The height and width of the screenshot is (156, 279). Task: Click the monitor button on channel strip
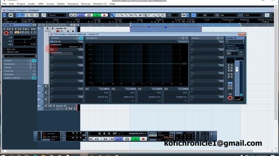(x=230, y=94)
